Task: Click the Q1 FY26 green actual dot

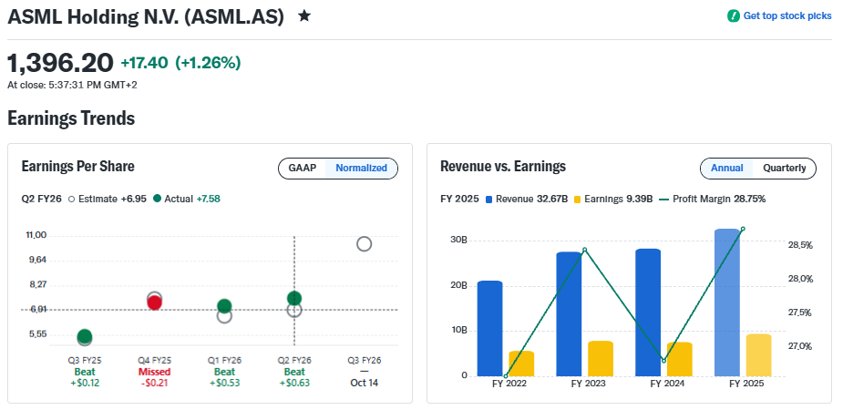Action: coord(224,306)
